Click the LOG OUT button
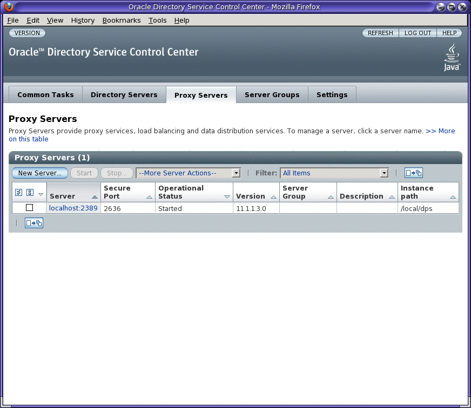Viewport: 471px width, 408px height. (x=418, y=33)
